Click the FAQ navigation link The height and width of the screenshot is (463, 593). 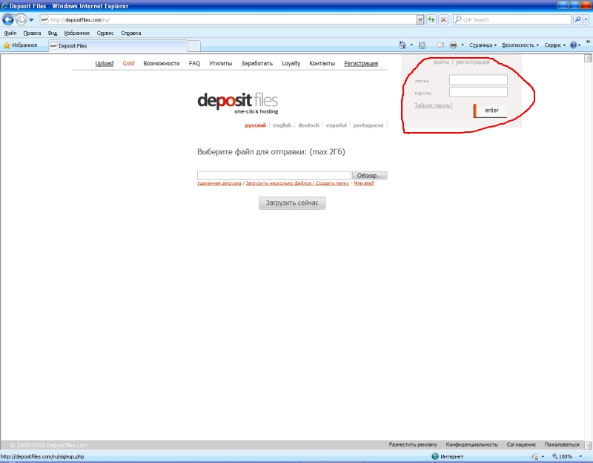194,63
